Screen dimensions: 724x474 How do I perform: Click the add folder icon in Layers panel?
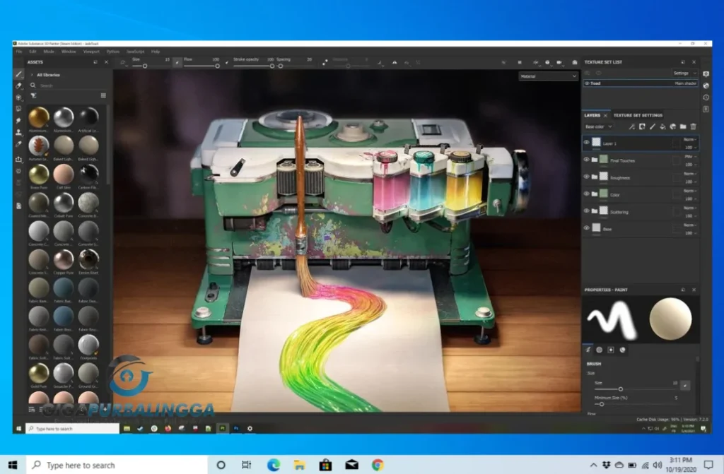point(683,126)
